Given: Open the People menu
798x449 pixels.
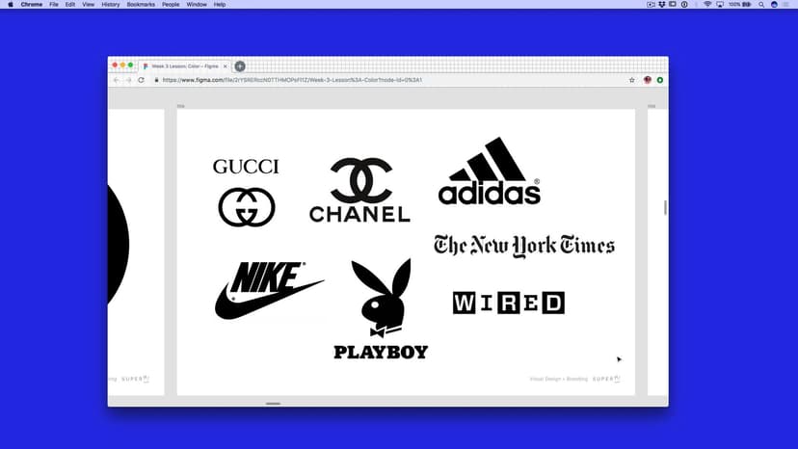Looking at the screenshot, I should pyautogui.click(x=171, y=4).
